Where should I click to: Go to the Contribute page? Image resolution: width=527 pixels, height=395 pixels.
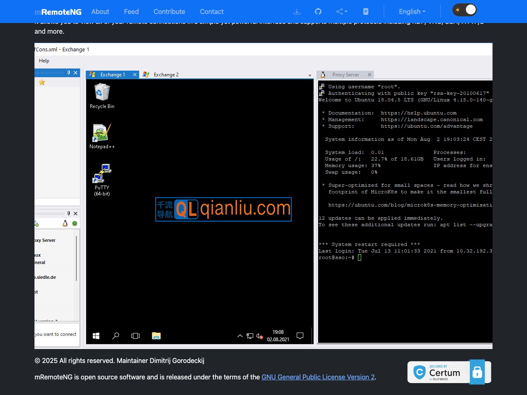click(x=169, y=12)
